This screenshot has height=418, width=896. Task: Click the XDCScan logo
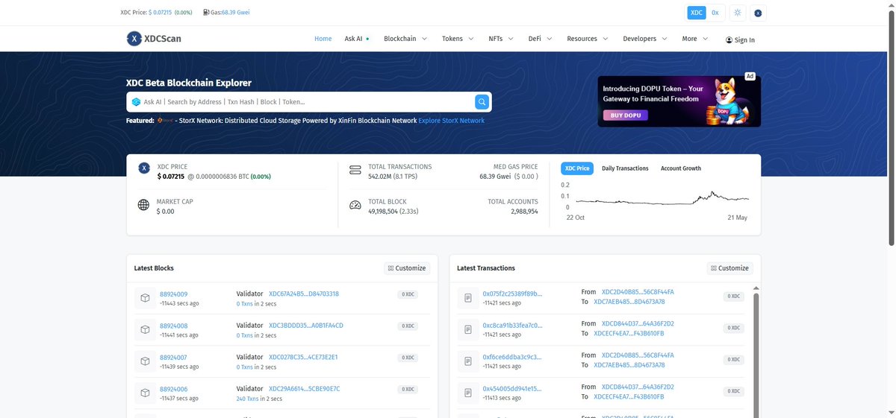pos(154,39)
